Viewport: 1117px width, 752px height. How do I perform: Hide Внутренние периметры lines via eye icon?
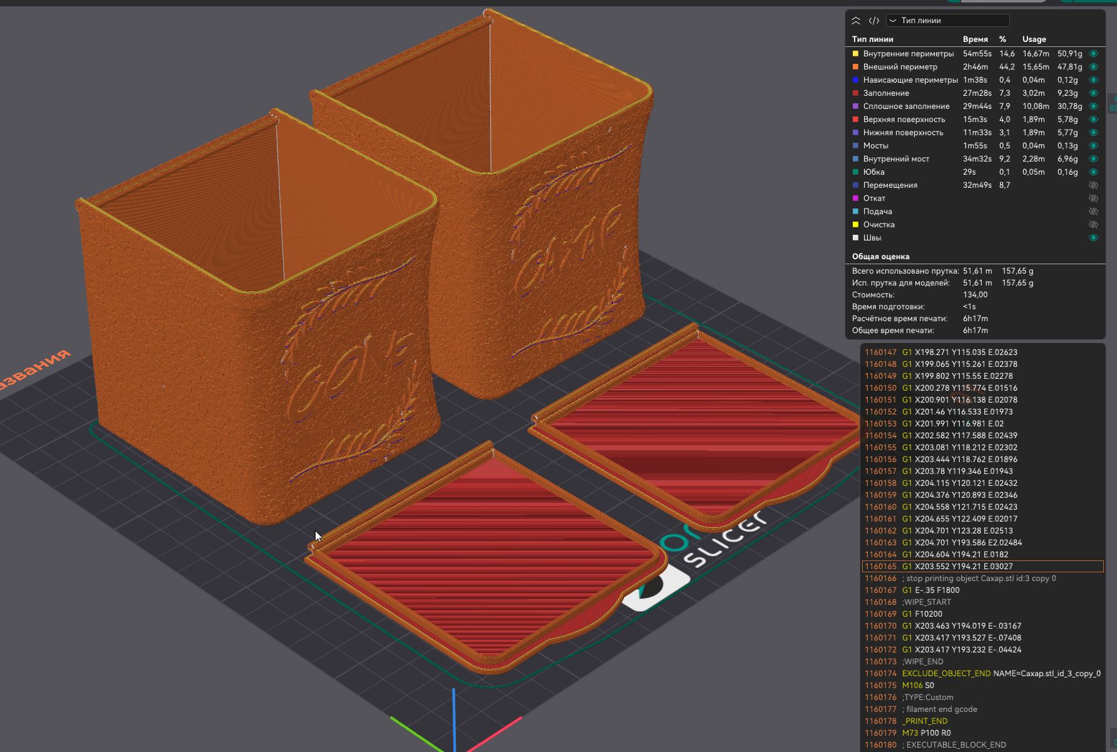pyautogui.click(x=1094, y=54)
